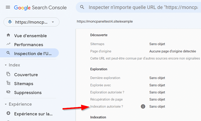Click the magnifier icon in URL search bar

(x=82, y=7)
